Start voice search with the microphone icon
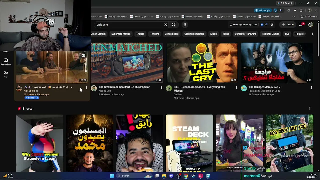 click(185, 25)
